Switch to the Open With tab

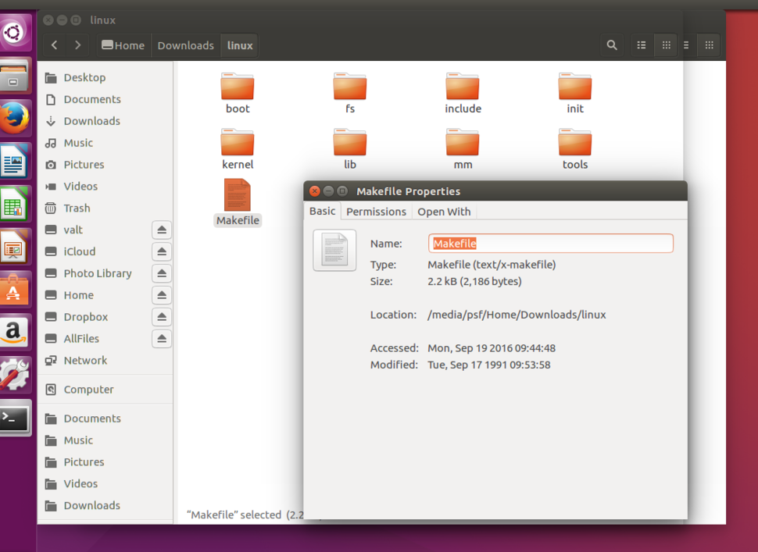click(444, 212)
